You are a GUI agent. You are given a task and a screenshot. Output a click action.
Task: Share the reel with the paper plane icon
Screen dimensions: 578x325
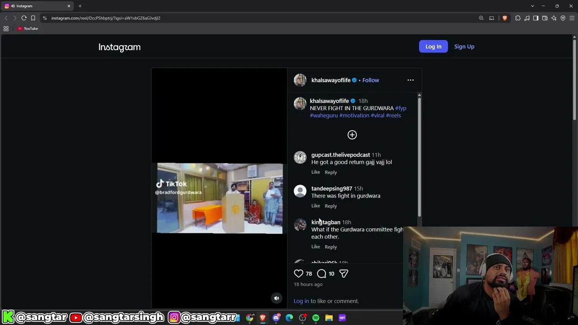point(344,274)
